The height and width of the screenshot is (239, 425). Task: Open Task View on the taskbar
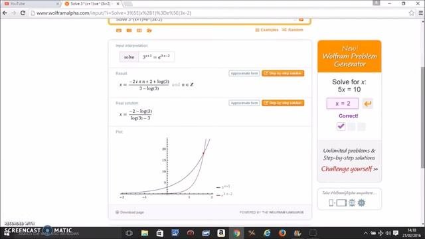[129, 233]
